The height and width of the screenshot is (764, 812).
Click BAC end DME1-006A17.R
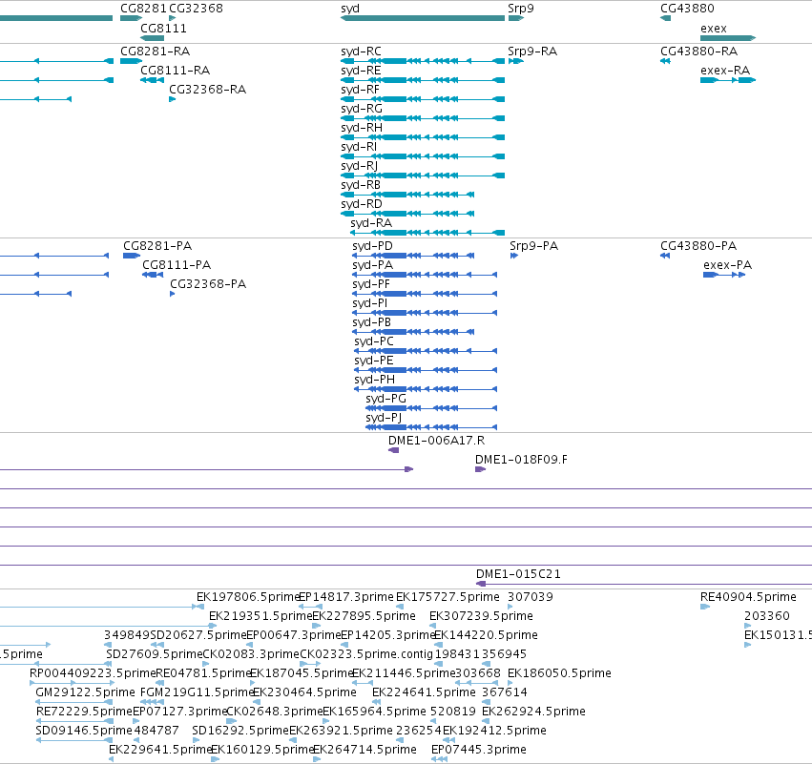(437, 441)
